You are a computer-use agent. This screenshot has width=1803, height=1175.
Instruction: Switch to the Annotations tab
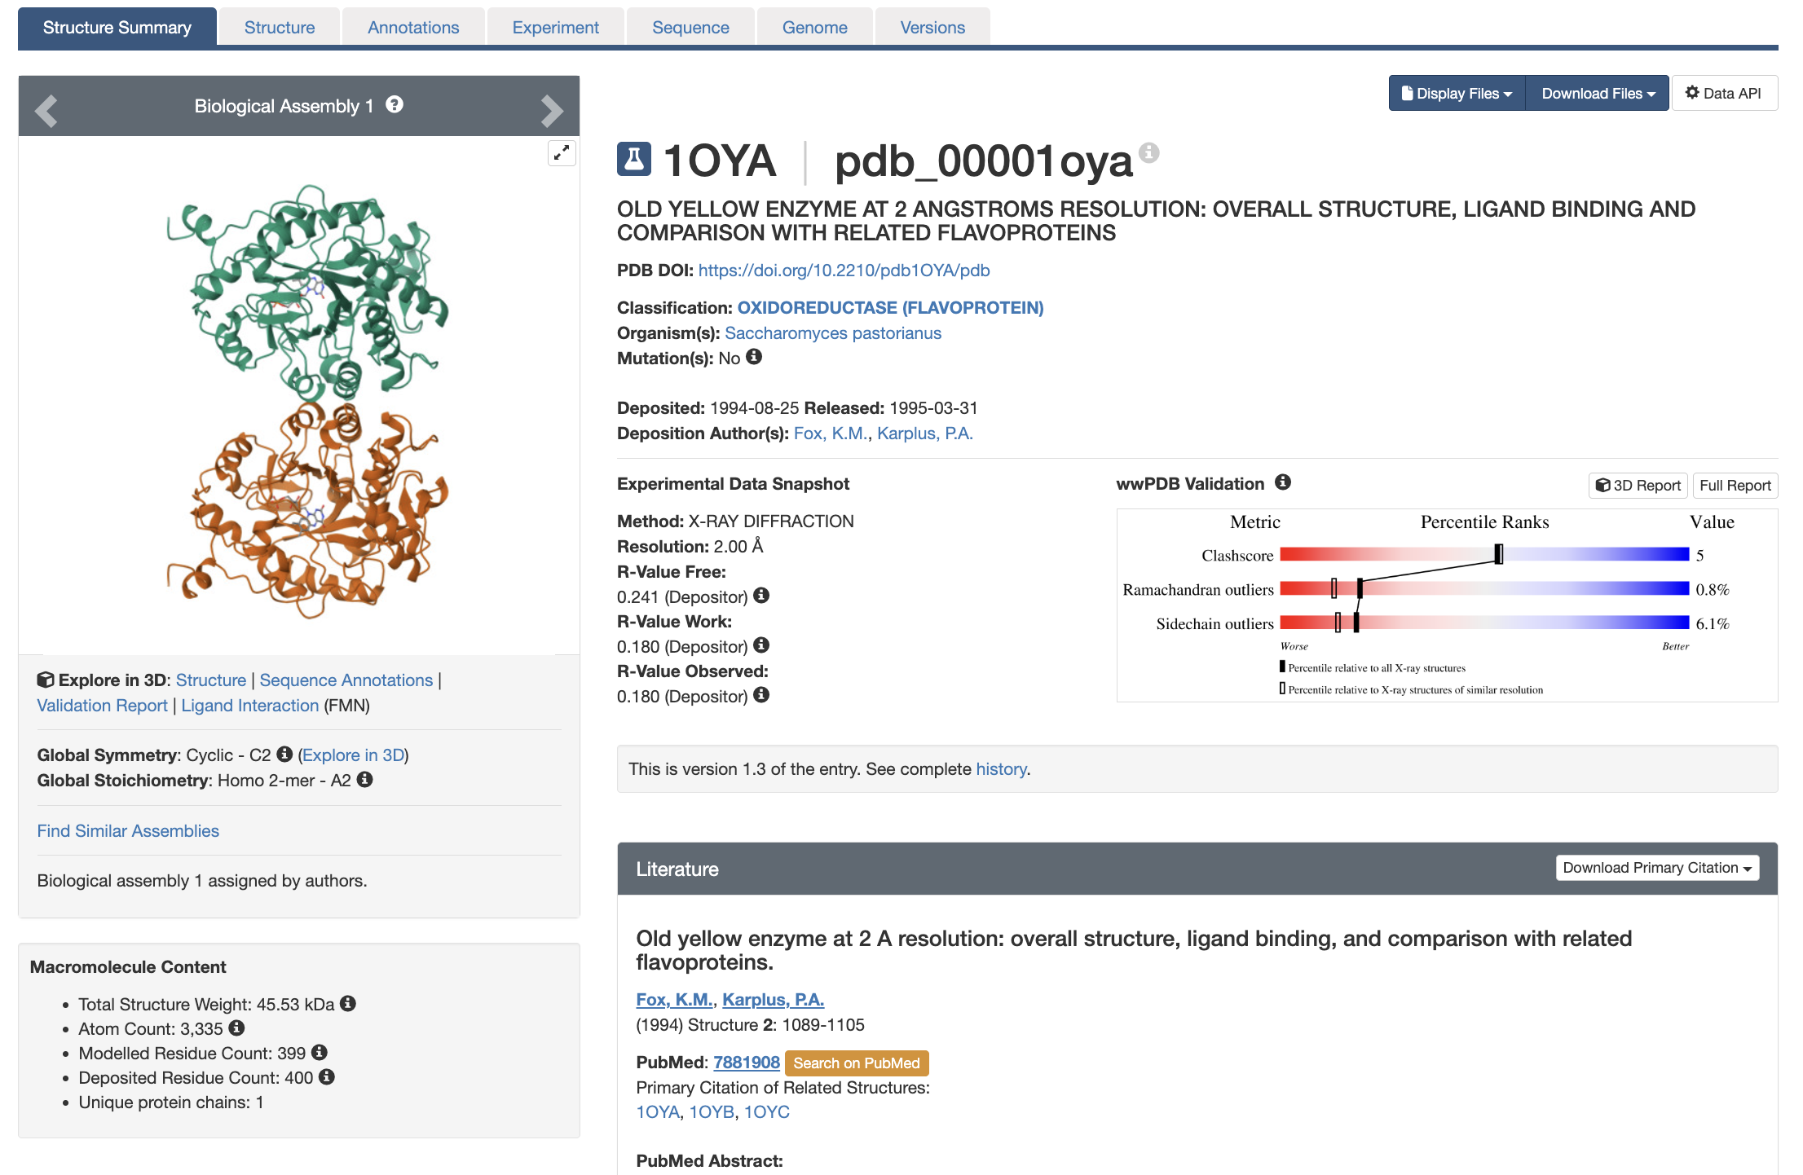413,28
